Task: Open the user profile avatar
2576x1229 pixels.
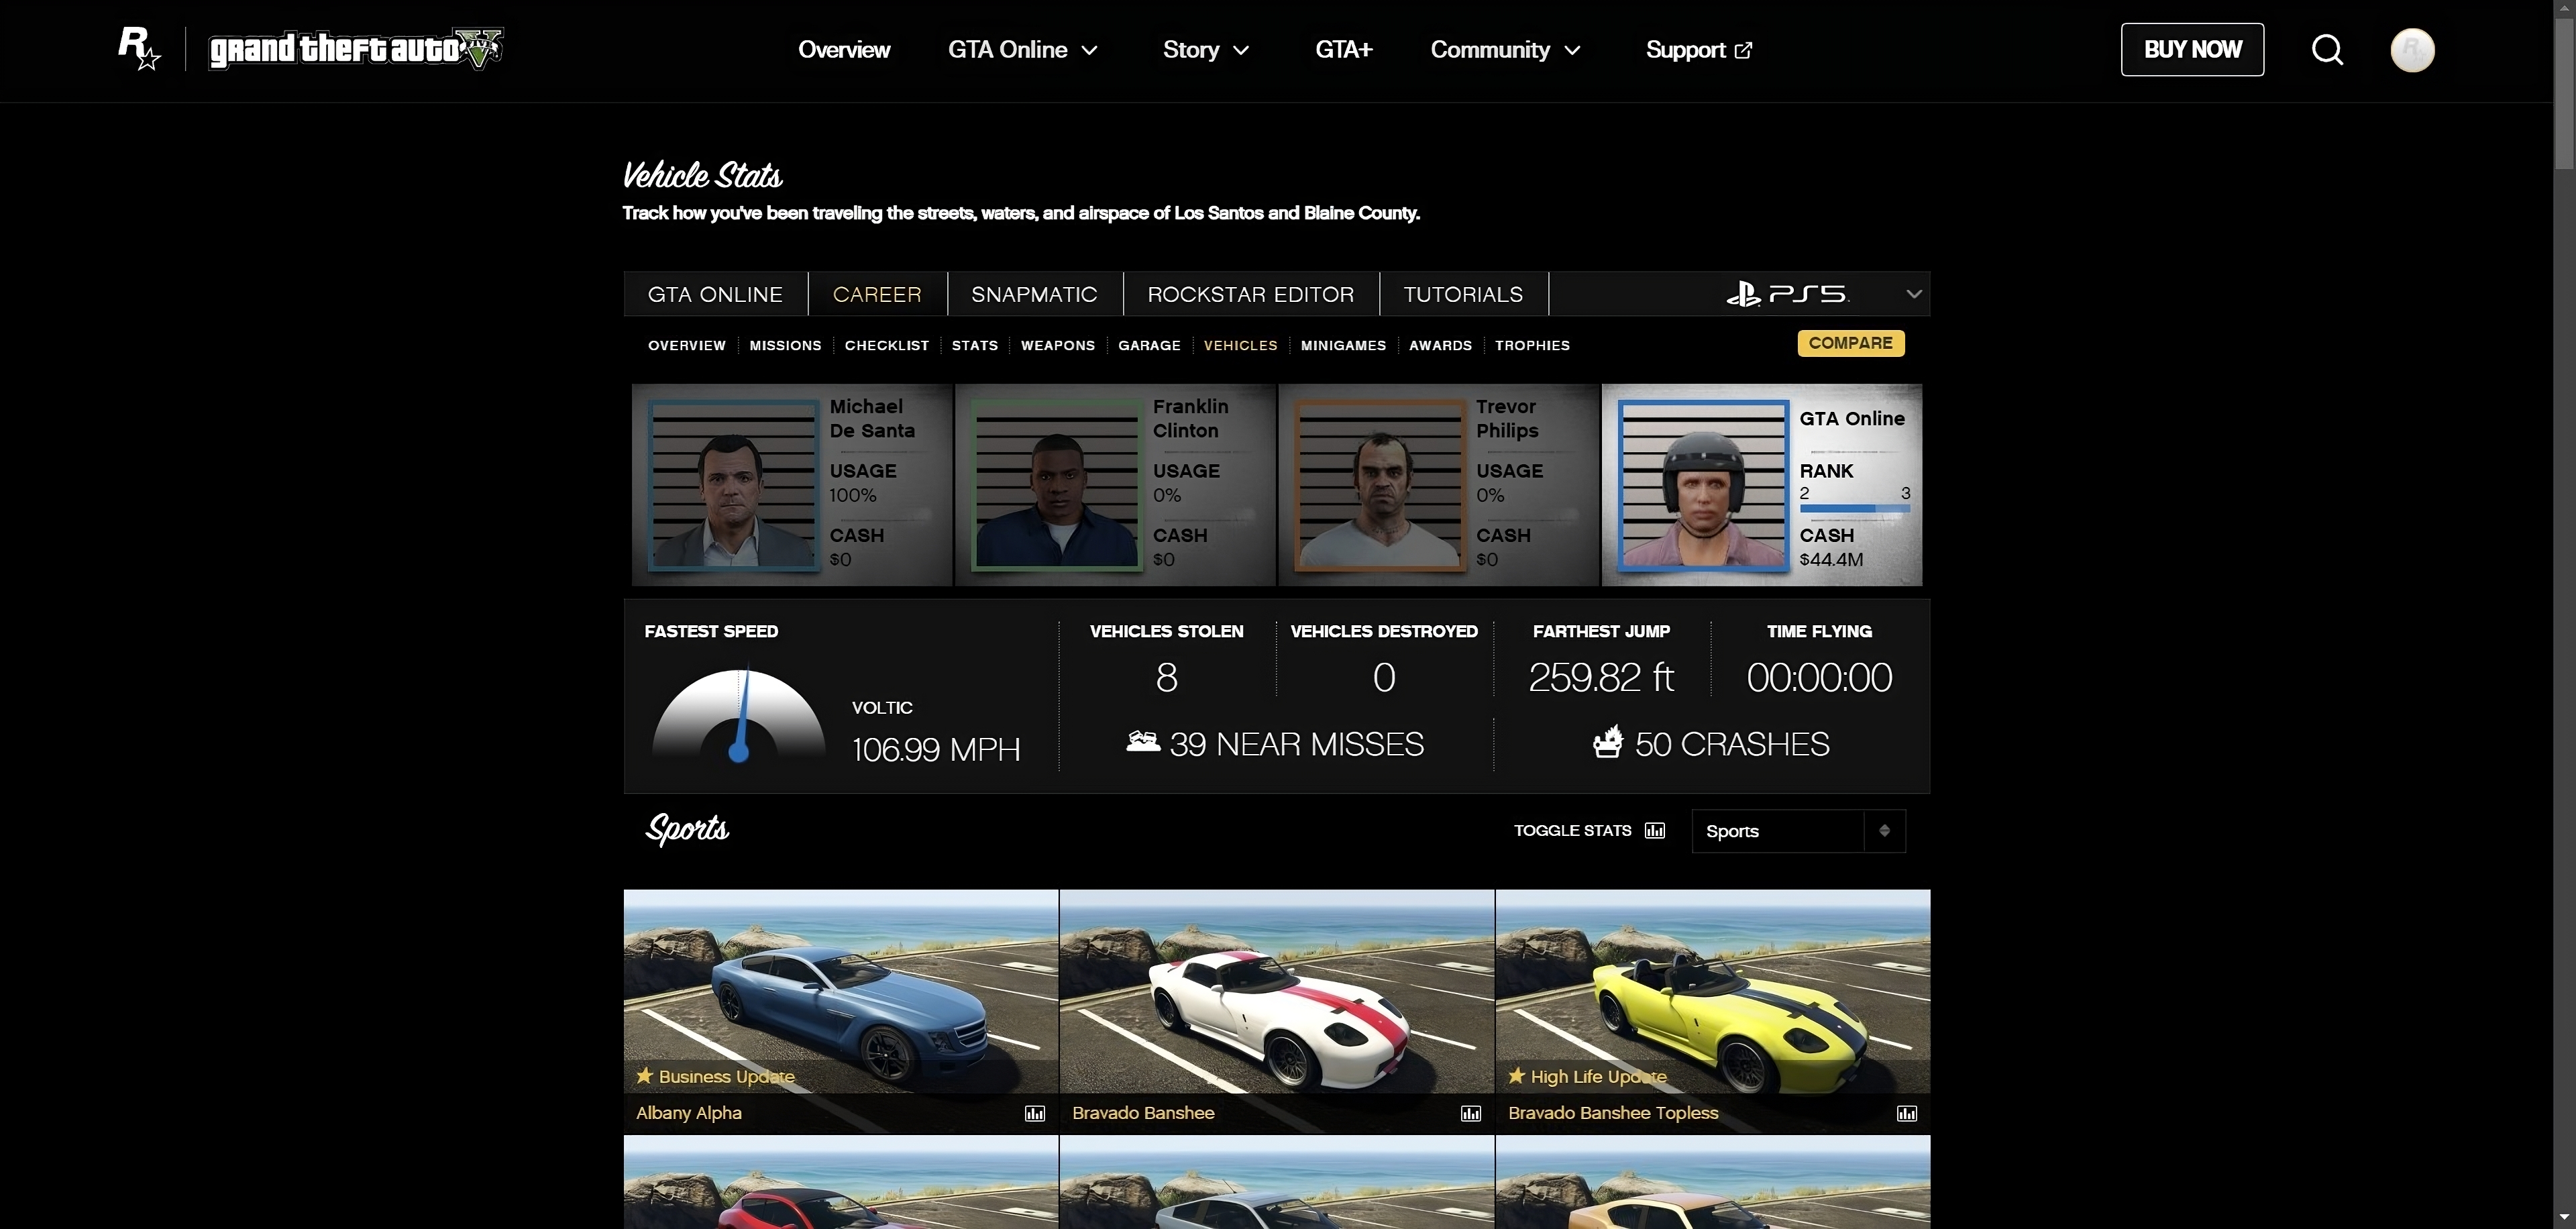Action: coord(2412,49)
